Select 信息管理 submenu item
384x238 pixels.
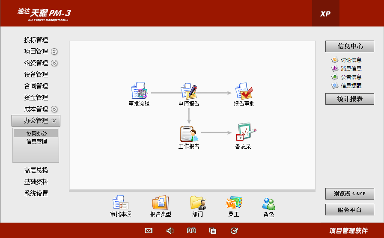click(x=36, y=141)
